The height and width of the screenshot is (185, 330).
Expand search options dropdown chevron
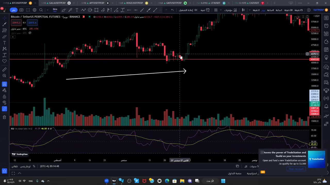point(47,10)
